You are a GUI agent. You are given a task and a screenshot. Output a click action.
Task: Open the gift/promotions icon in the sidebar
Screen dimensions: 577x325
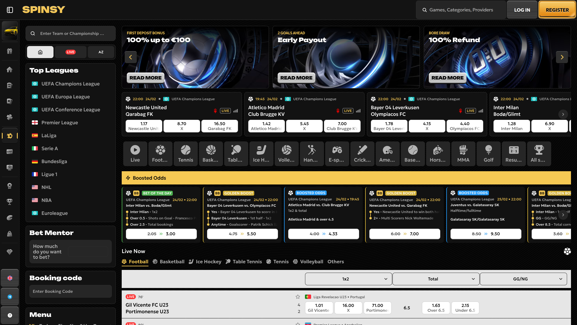(10, 51)
